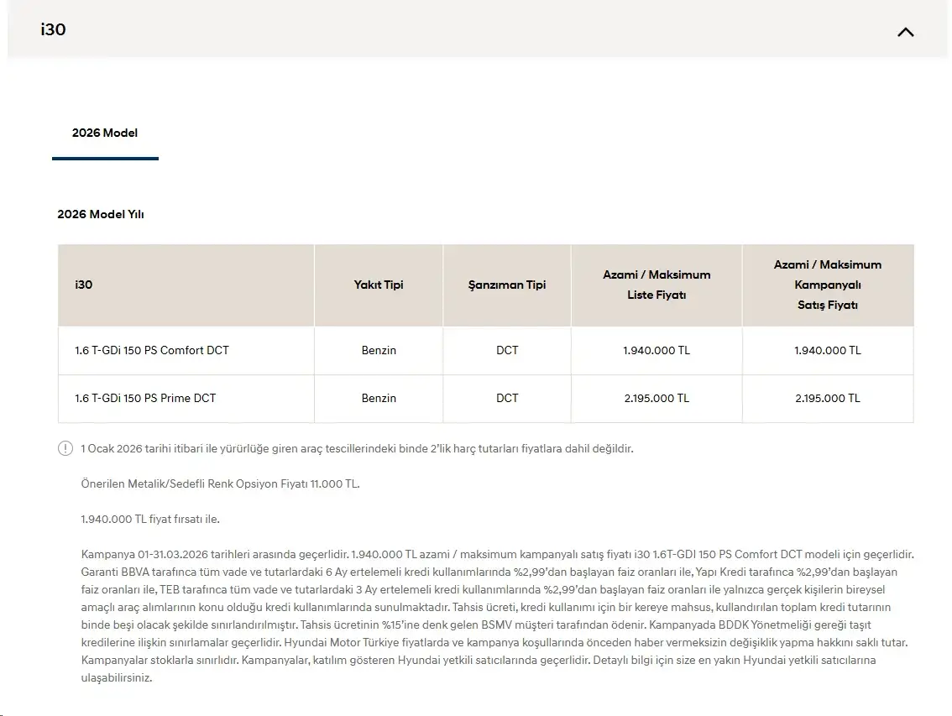Click 'Benzin' in the Comfort DCT row
Image resolution: width=952 pixels, height=716 pixels.
[379, 350]
